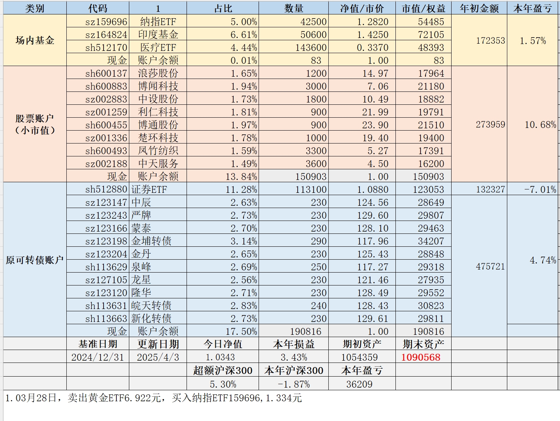Select the merged "场内基金" category cell
560x421 pixels.
click(x=35, y=40)
